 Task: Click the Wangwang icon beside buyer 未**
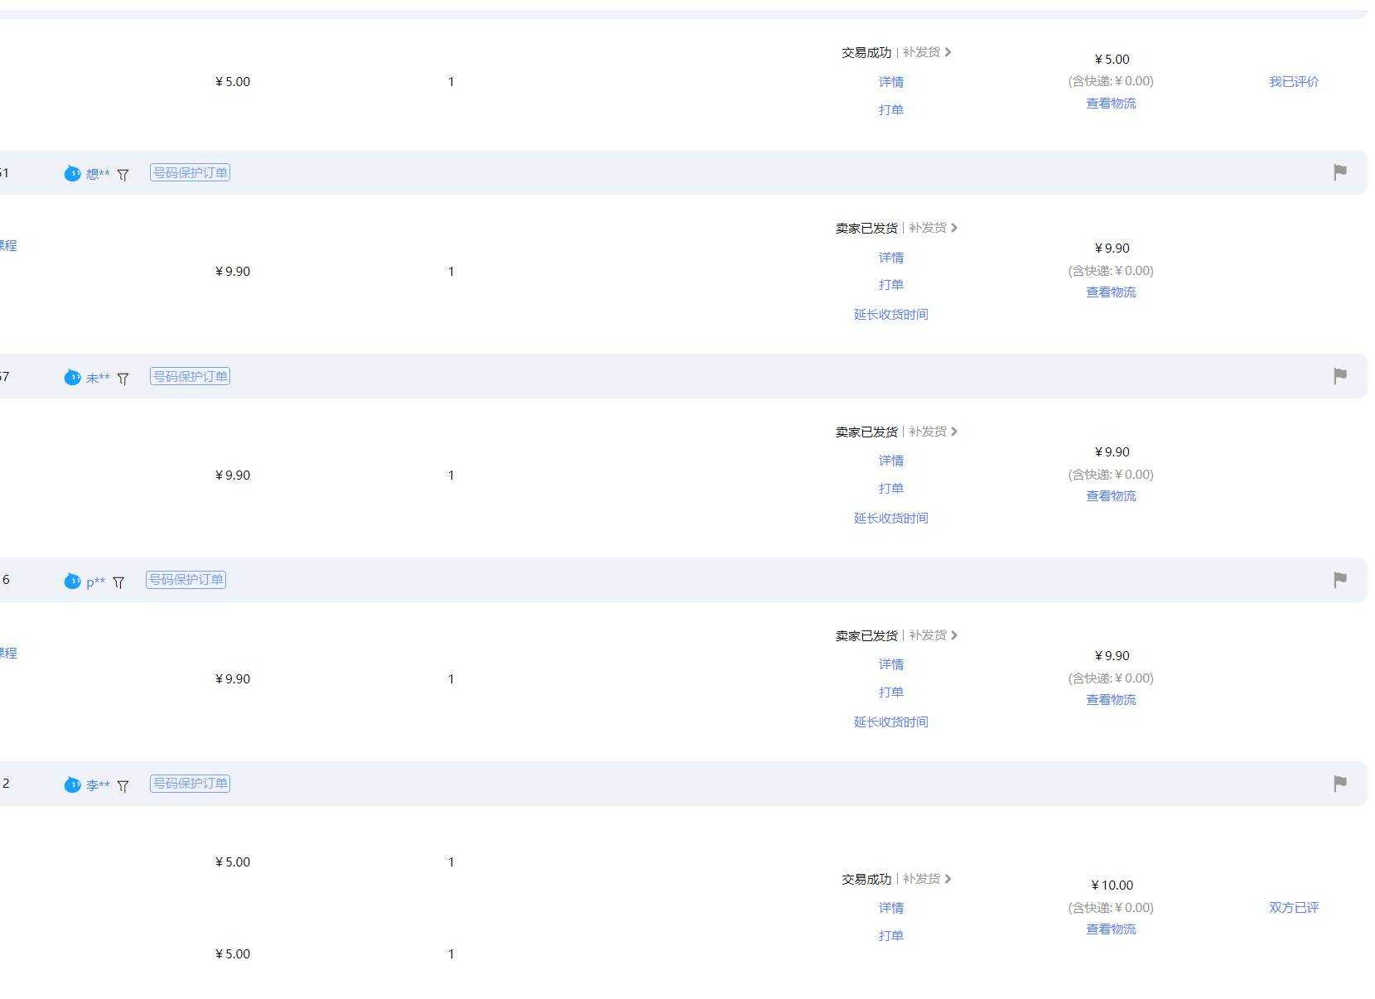(72, 377)
